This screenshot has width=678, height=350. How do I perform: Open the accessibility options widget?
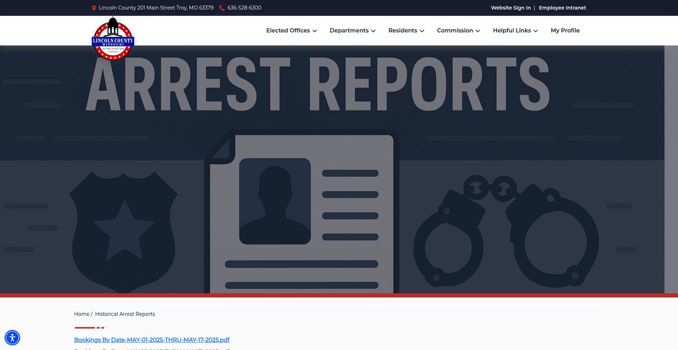(12, 338)
